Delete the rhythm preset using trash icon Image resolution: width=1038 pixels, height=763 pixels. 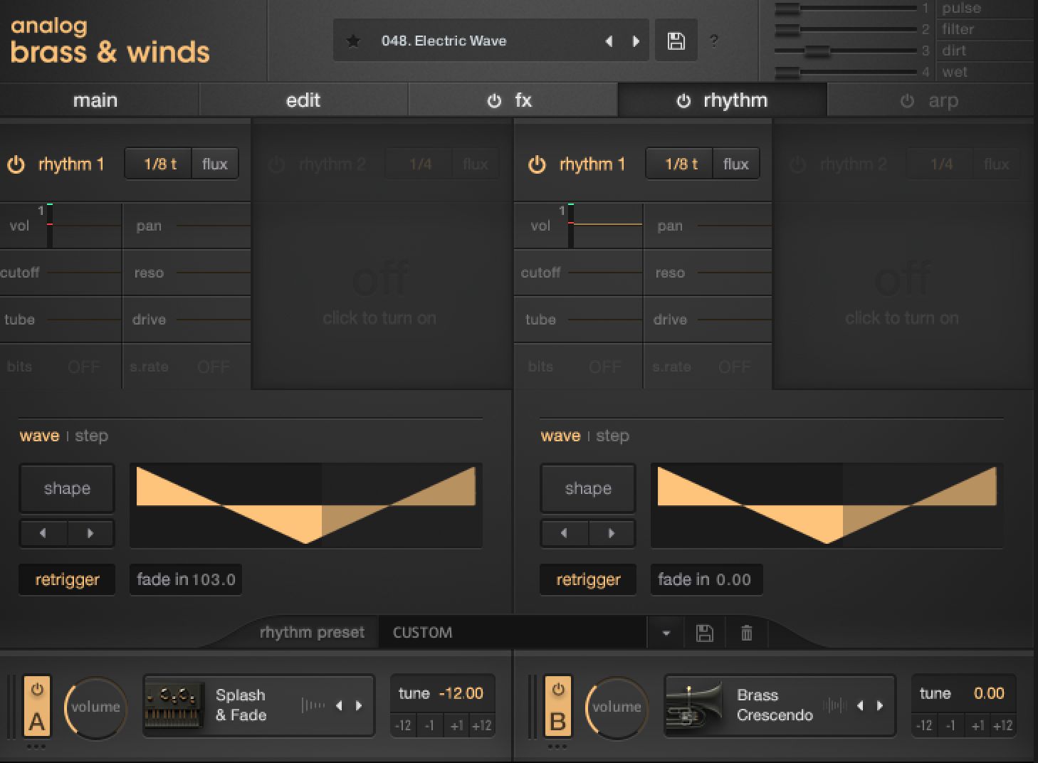tap(746, 633)
